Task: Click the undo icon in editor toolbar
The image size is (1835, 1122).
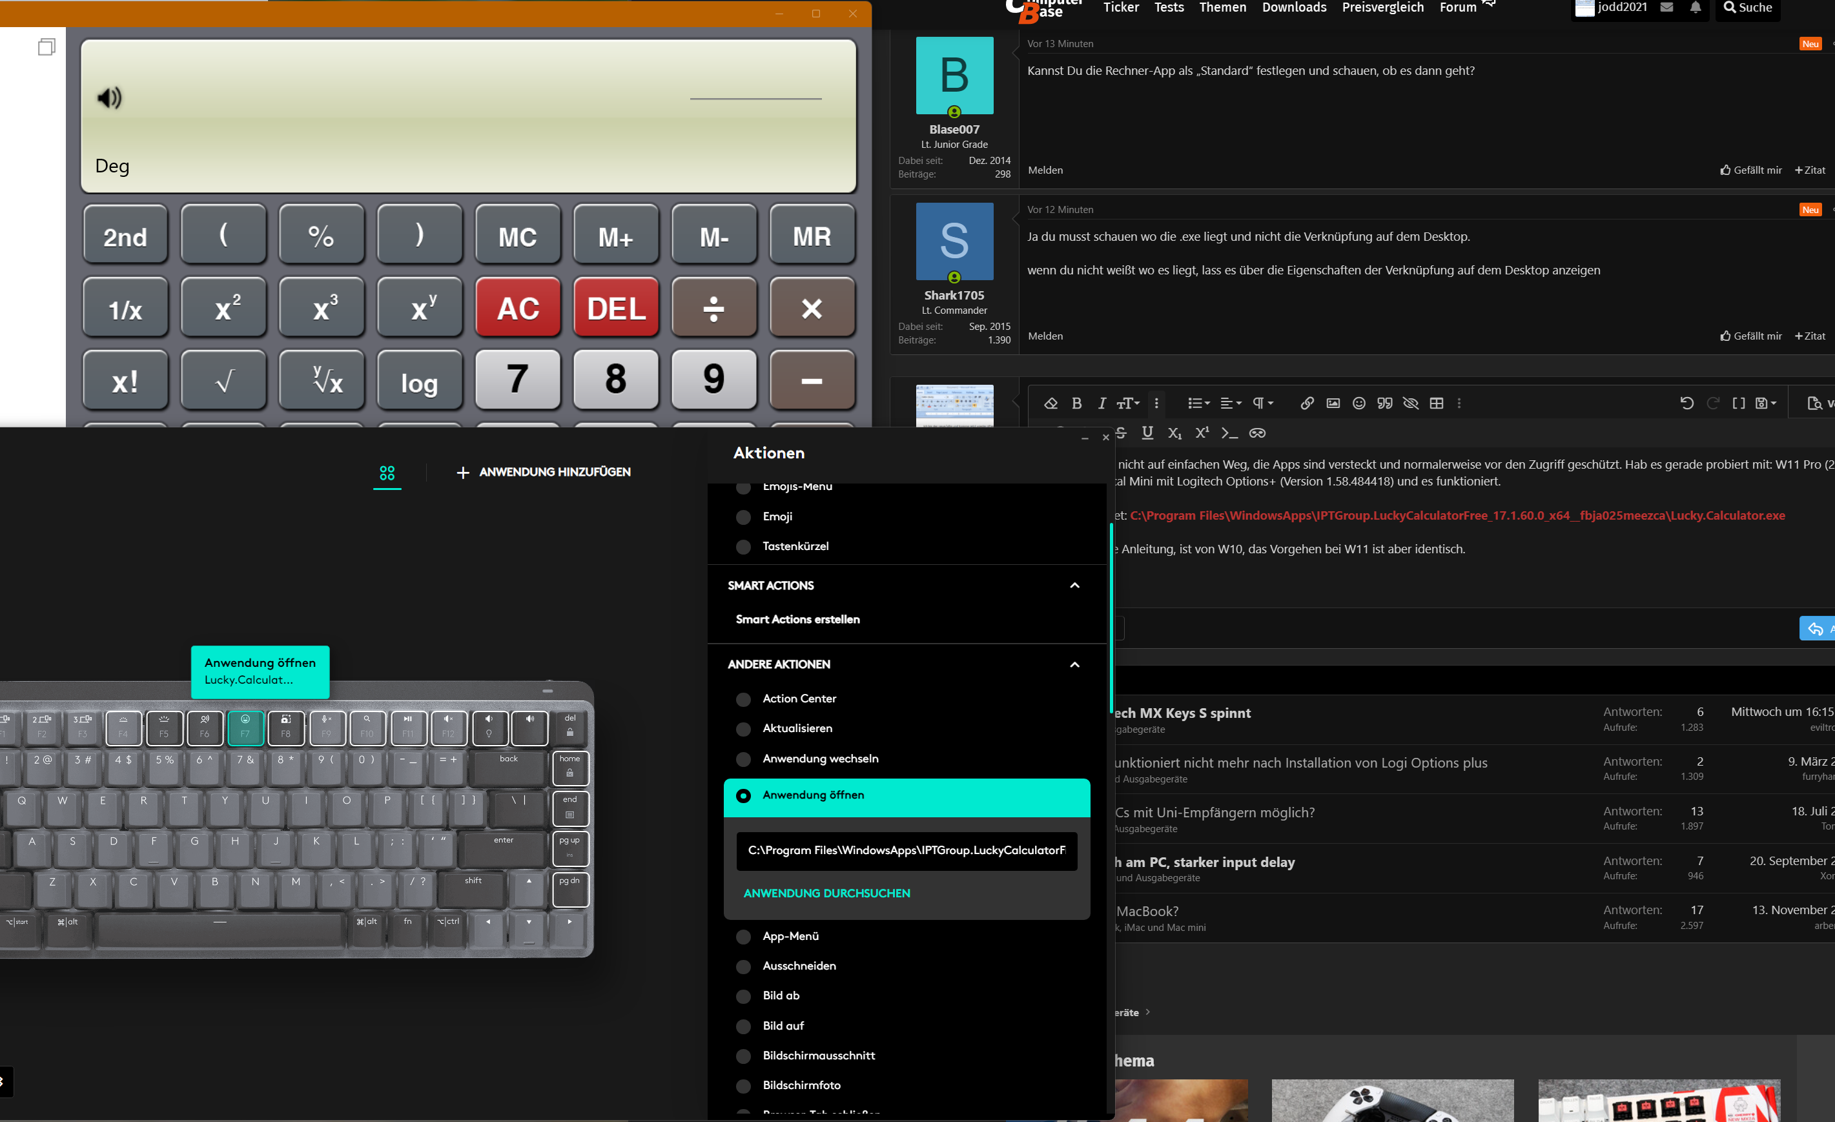Action: pos(1686,403)
